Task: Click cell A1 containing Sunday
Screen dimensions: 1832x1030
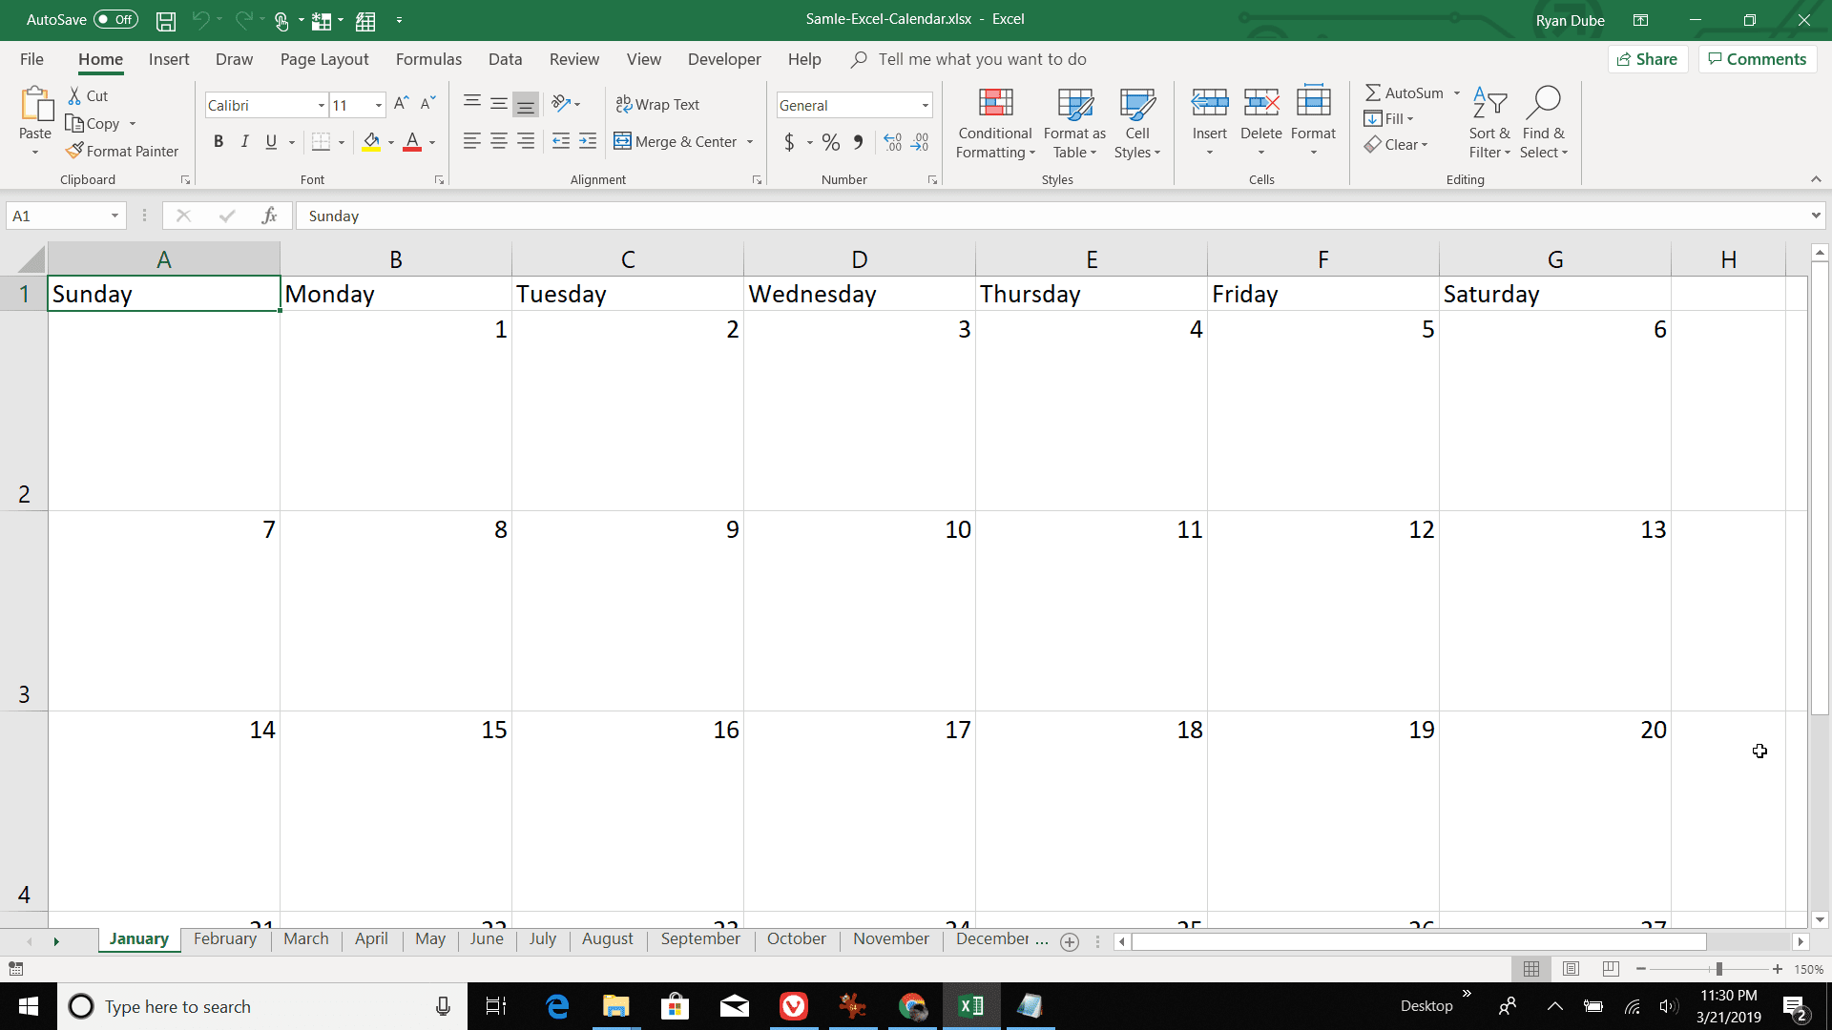Action: point(162,293)
